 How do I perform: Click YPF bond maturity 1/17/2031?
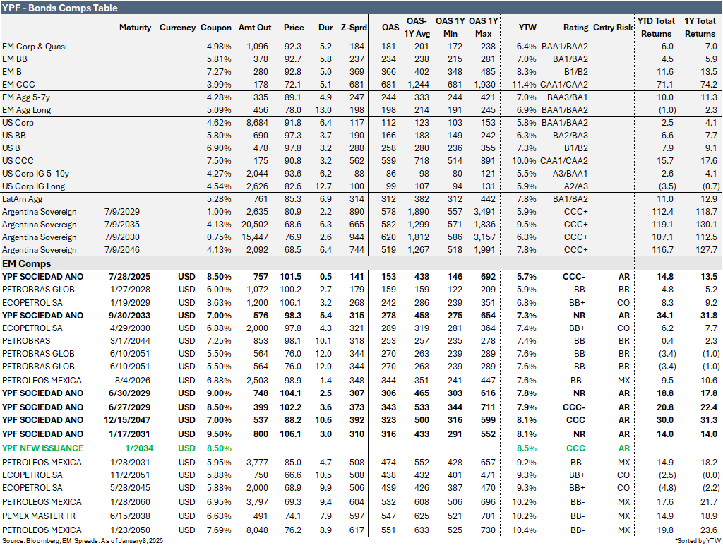tap(130, 434)
